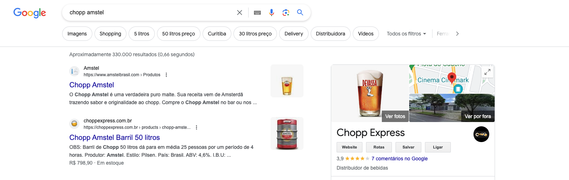Open the Chopp Amstel result link
The height and width of the screenshot is (180, 569).
coord(92,85)
